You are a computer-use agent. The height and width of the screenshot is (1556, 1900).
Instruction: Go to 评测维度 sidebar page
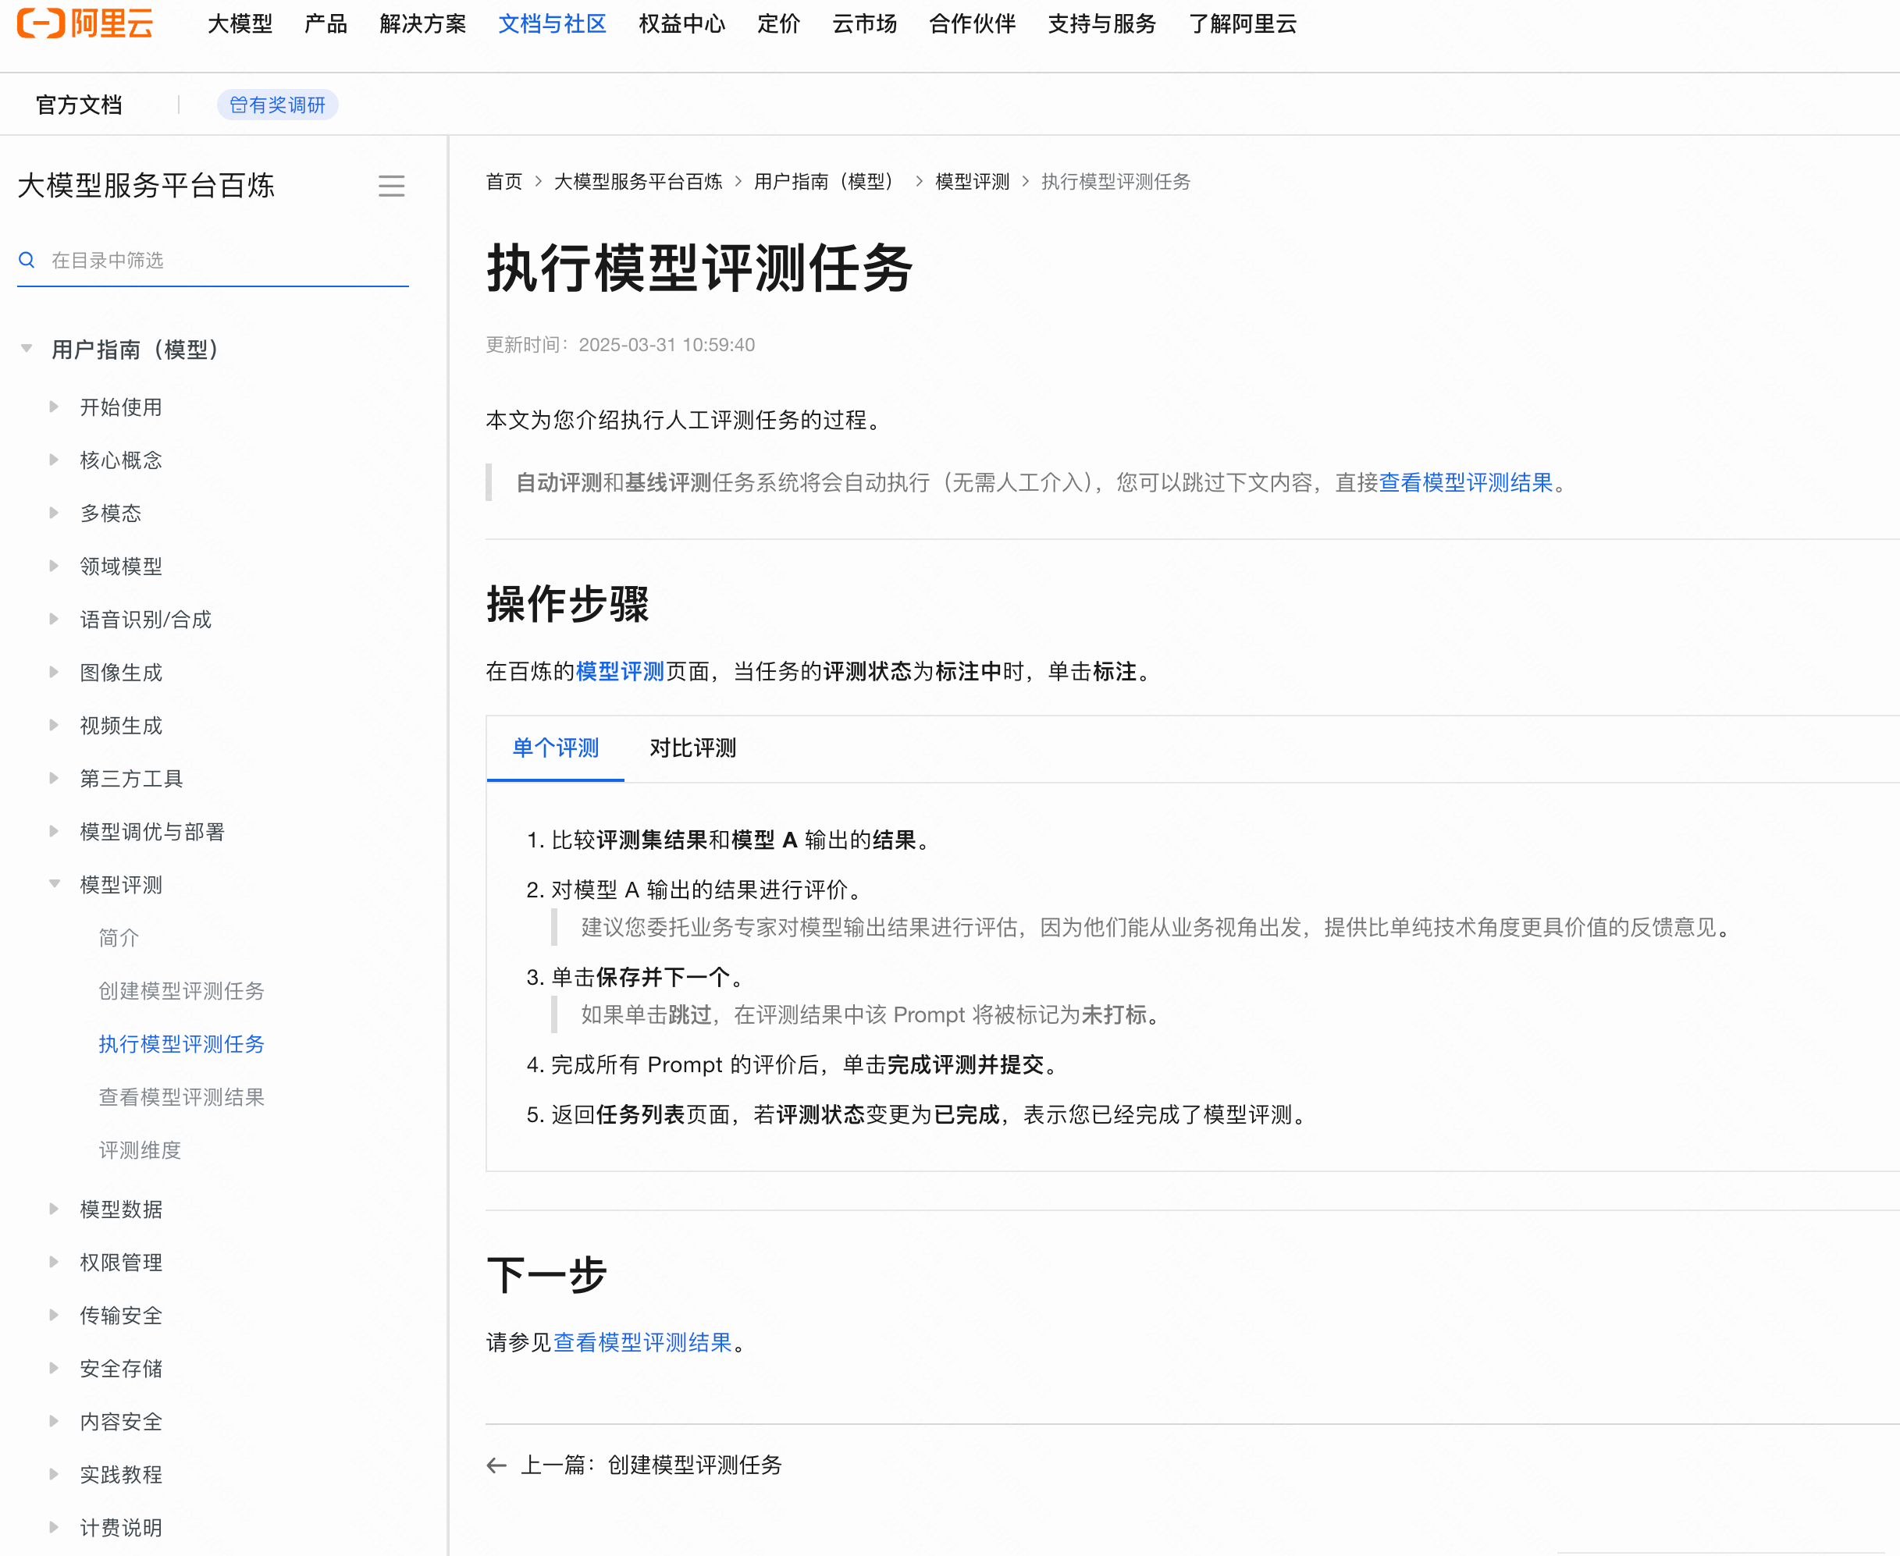tap(140, 1150)
